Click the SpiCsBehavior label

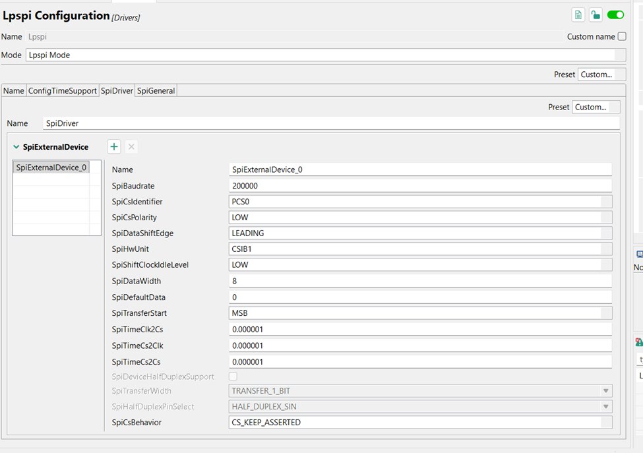pos(137,422)
